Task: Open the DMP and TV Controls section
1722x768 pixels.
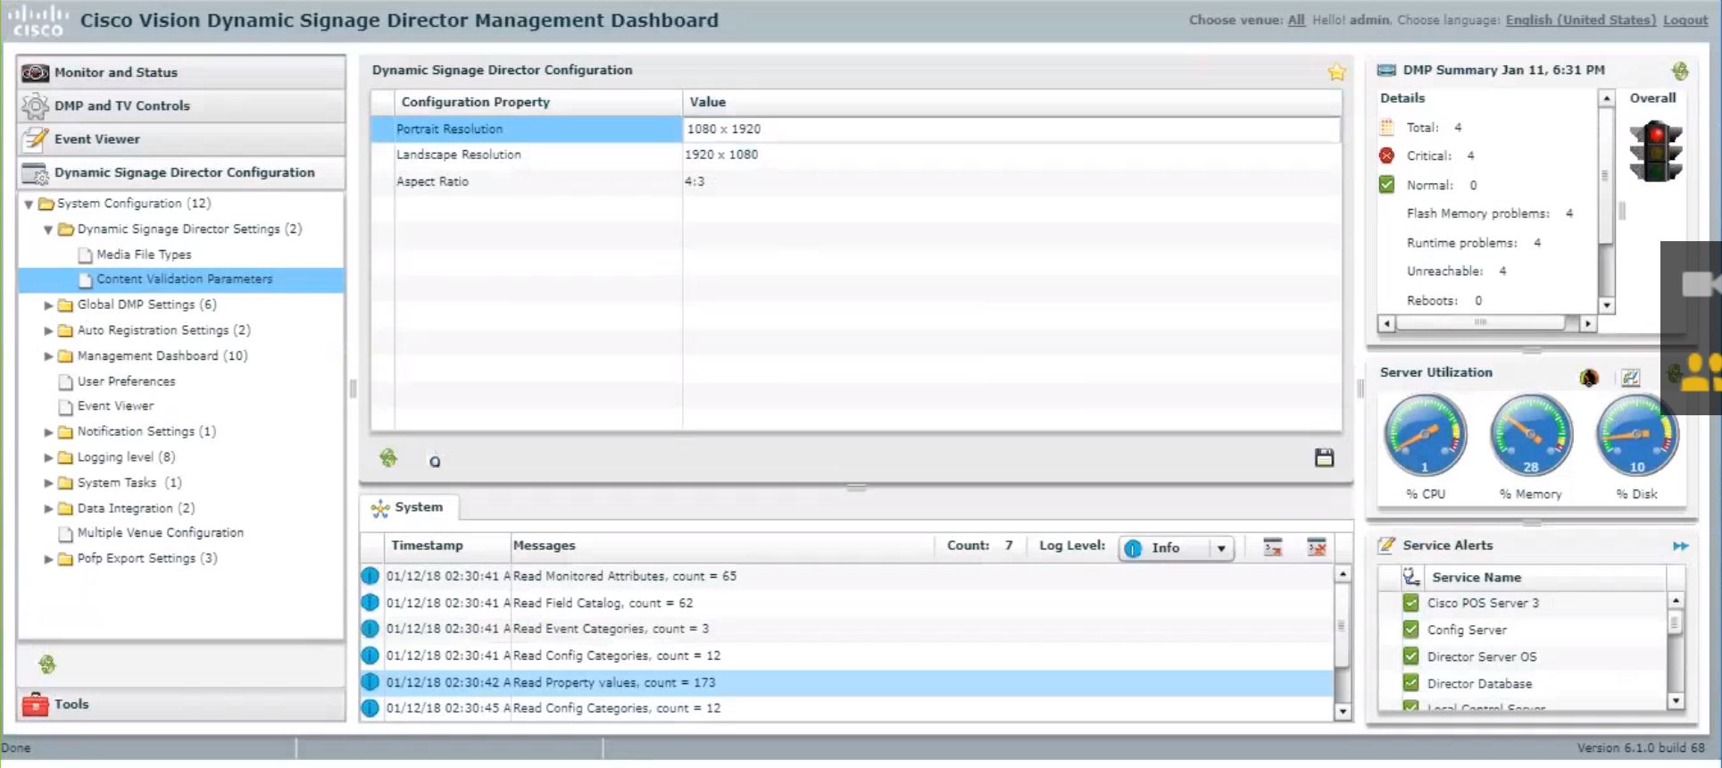Action: [181, 105]
